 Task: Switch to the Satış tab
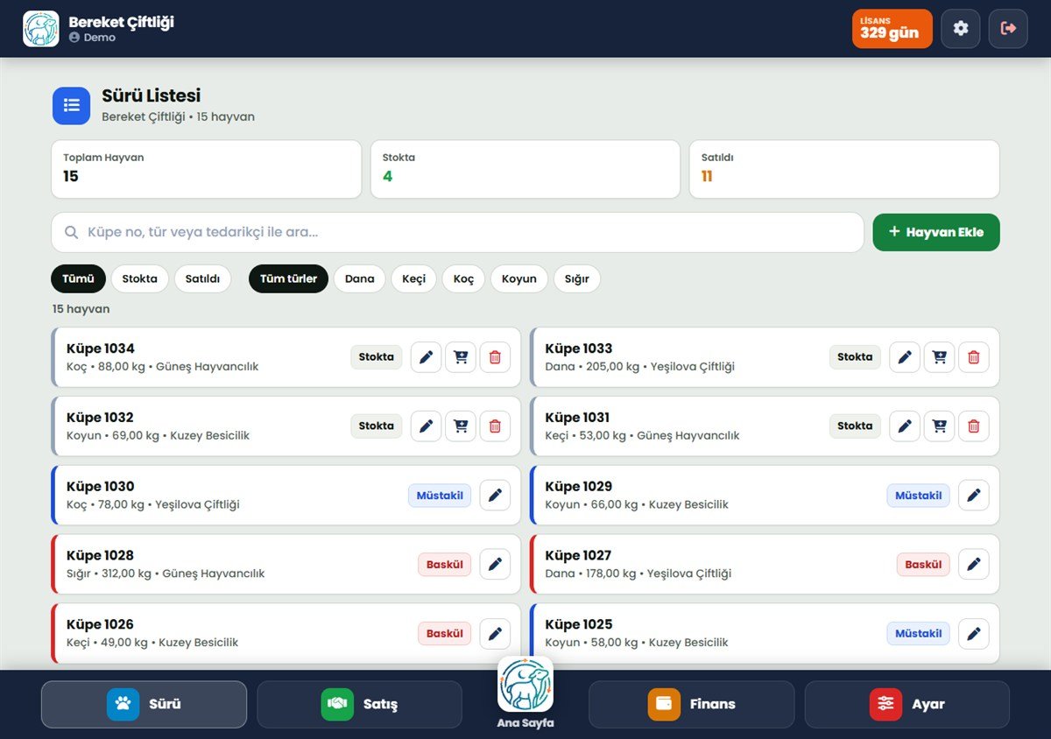[x=359, y=704]
